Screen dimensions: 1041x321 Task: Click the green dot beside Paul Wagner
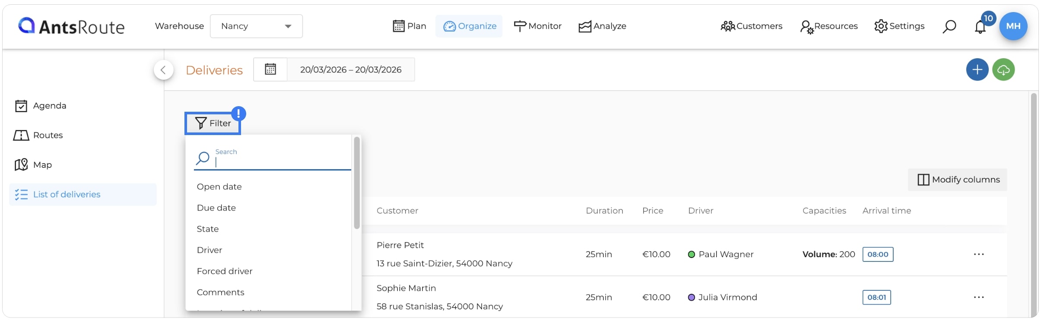click(x=691, y=255)
